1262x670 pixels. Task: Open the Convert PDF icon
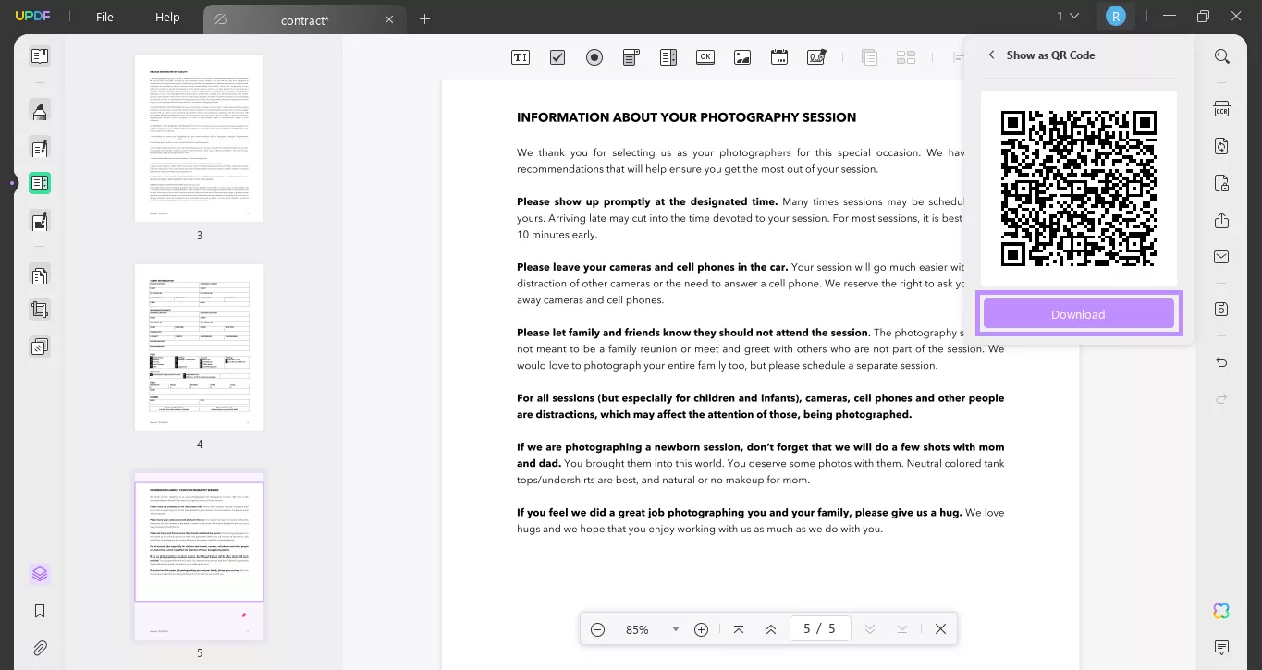click(1222, 146)
